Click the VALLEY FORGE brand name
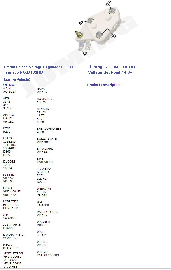171x270 pixels. 48,212
